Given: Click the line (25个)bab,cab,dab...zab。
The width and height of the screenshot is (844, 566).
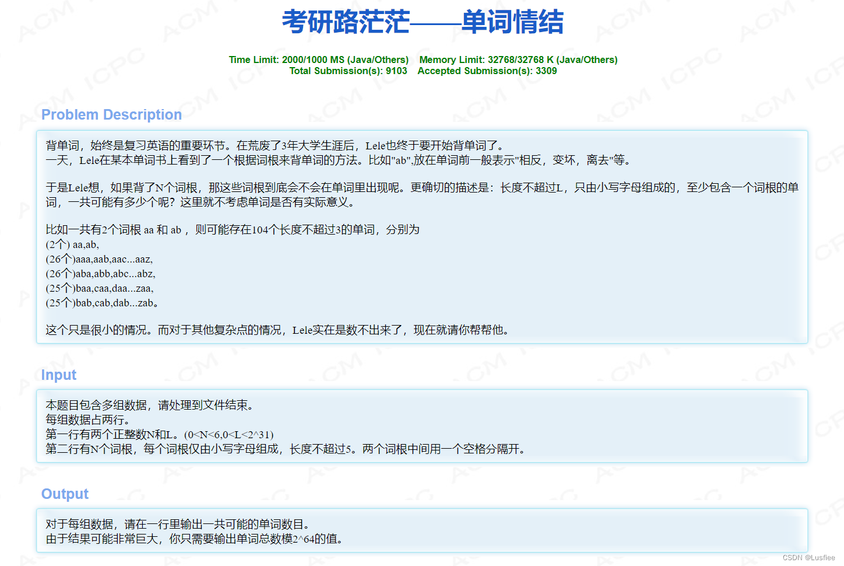Looking at the screenshot, I should [102, 303].
